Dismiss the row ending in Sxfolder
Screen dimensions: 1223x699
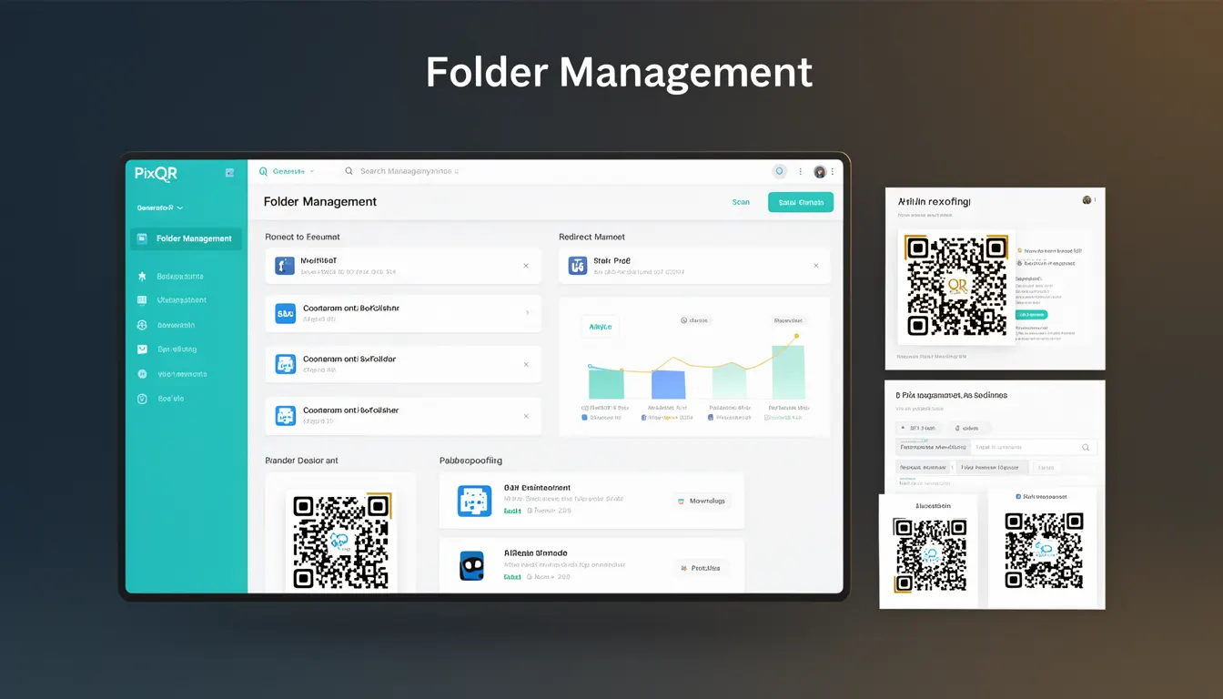coord(526,364)
